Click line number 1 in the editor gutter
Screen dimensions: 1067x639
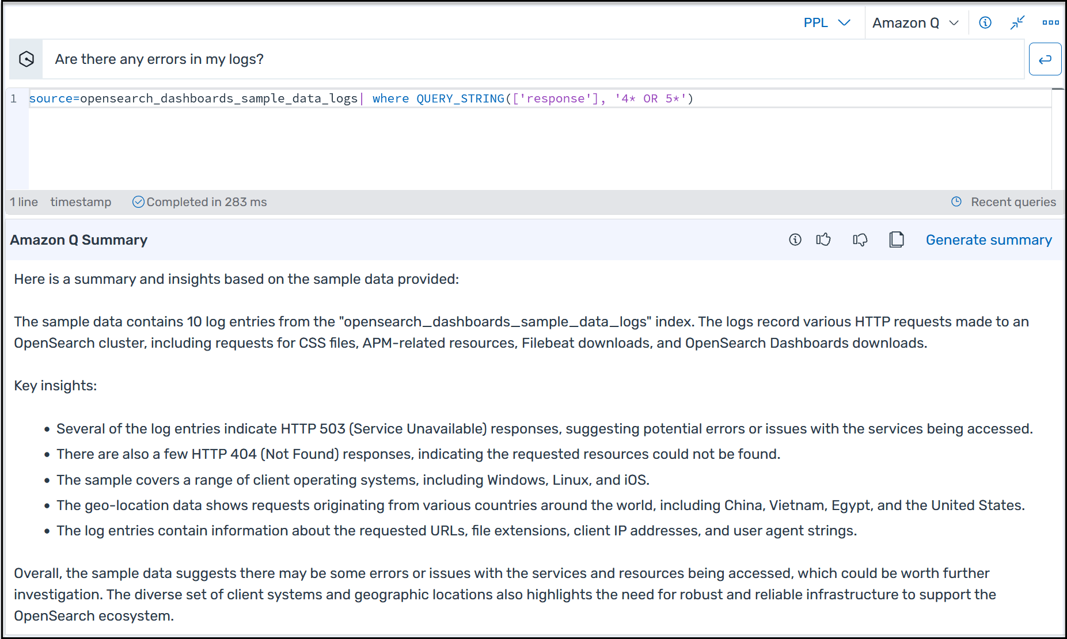tap(14, 98)
